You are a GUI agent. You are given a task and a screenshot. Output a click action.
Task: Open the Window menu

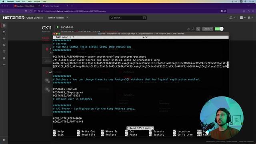click(37, 2)
